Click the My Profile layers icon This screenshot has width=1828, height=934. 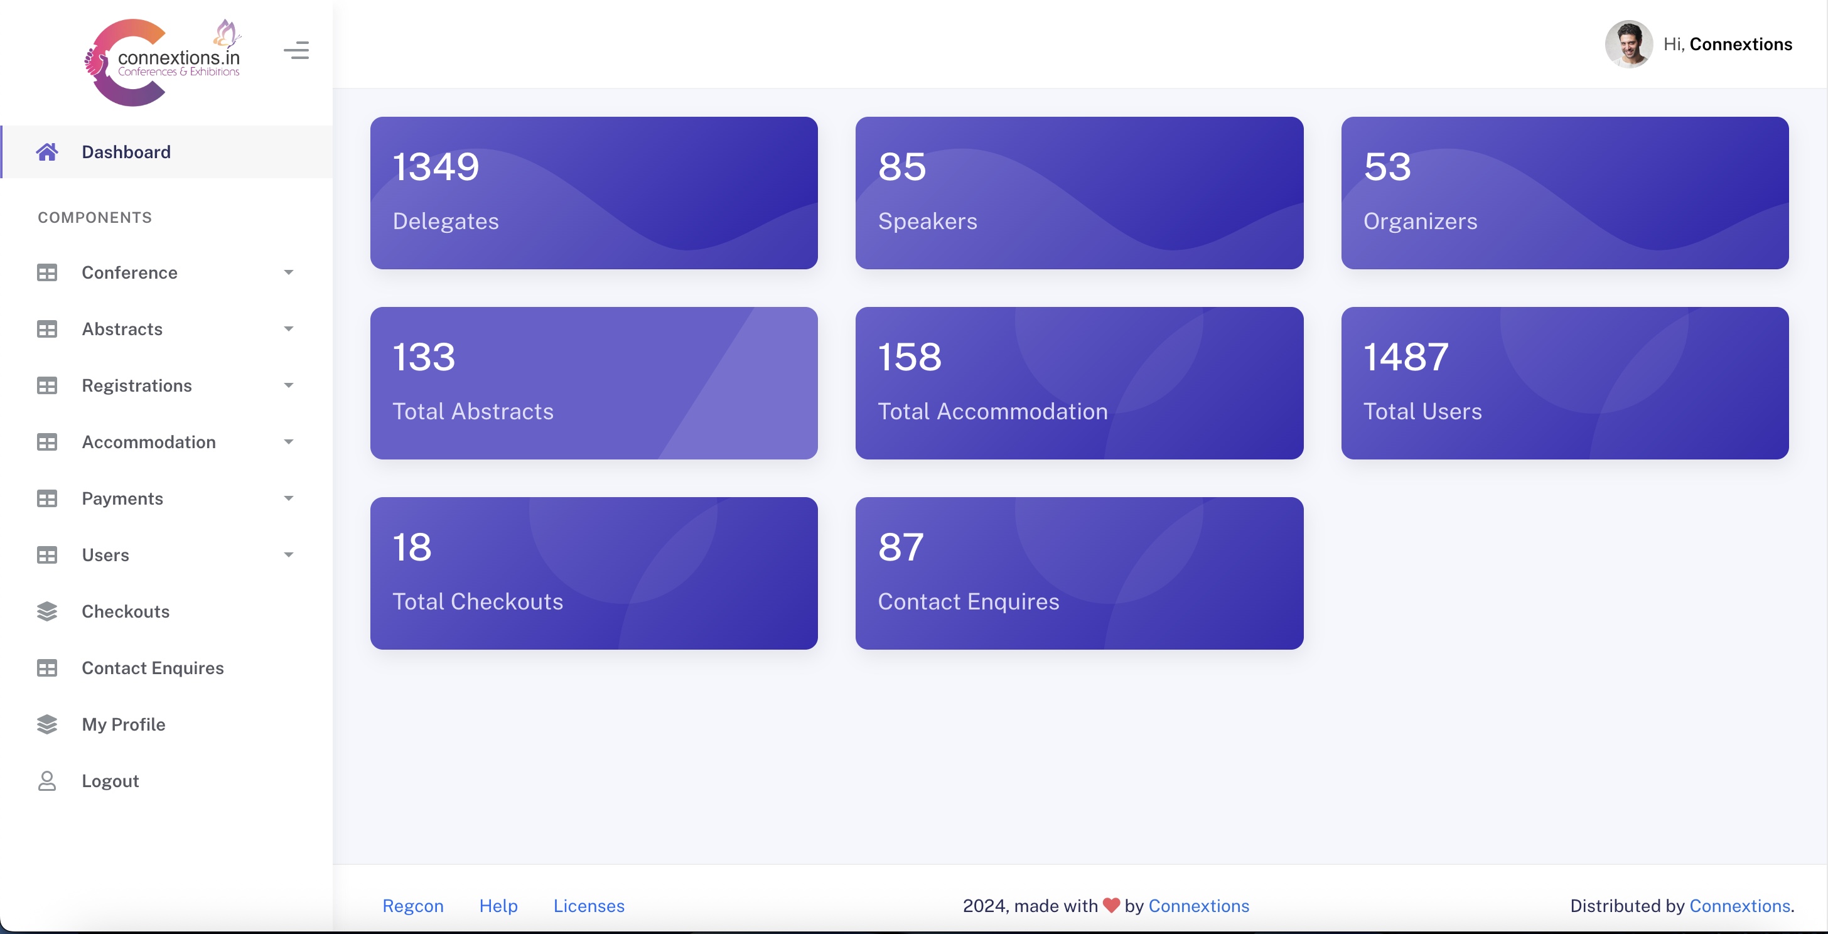(x=47, y=724)
